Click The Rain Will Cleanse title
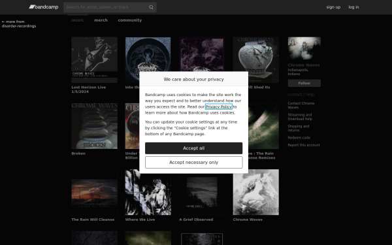Screen dimensions: 392x245 coord(93,220)
